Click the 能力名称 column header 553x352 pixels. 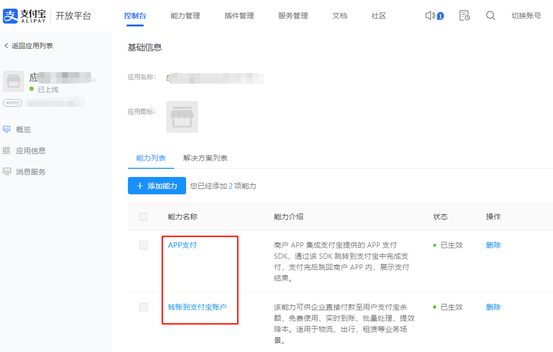tap(183, 216)
